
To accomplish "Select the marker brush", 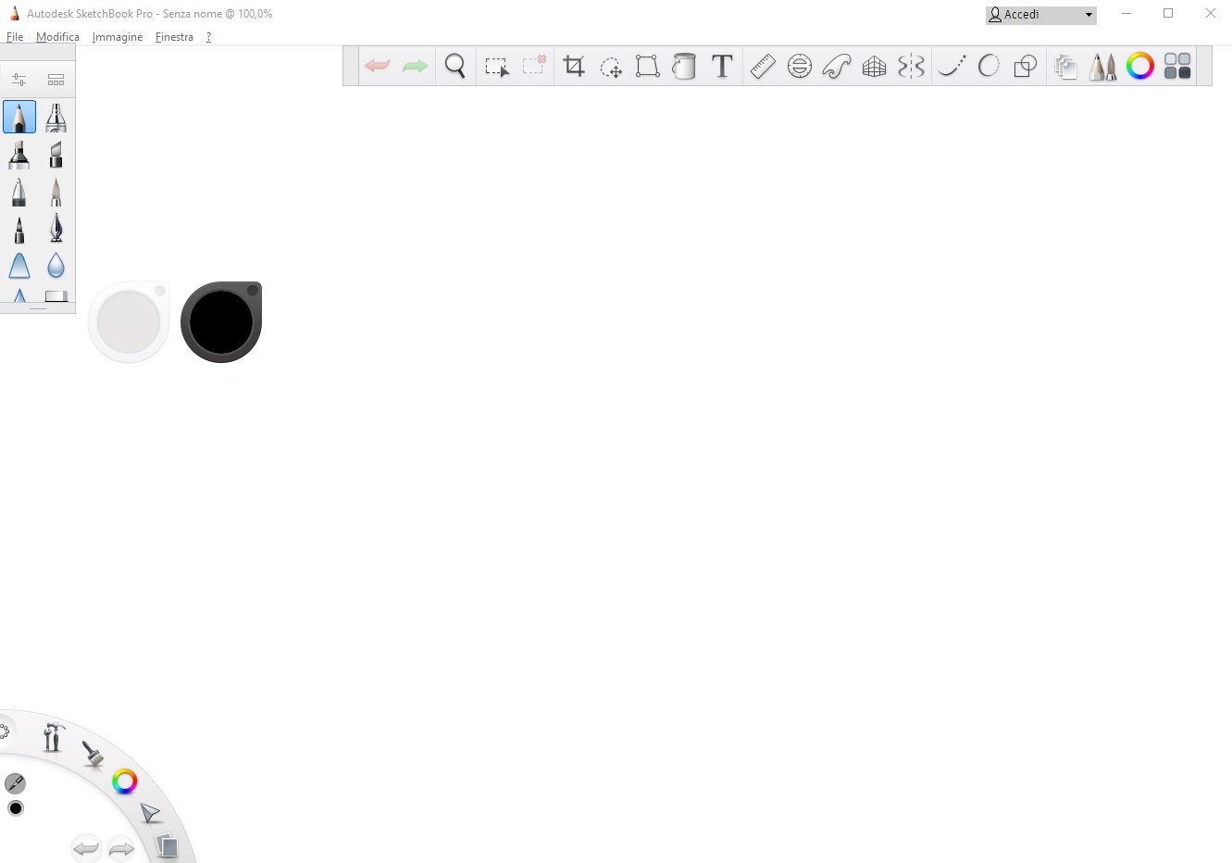I will pos(19,155).
